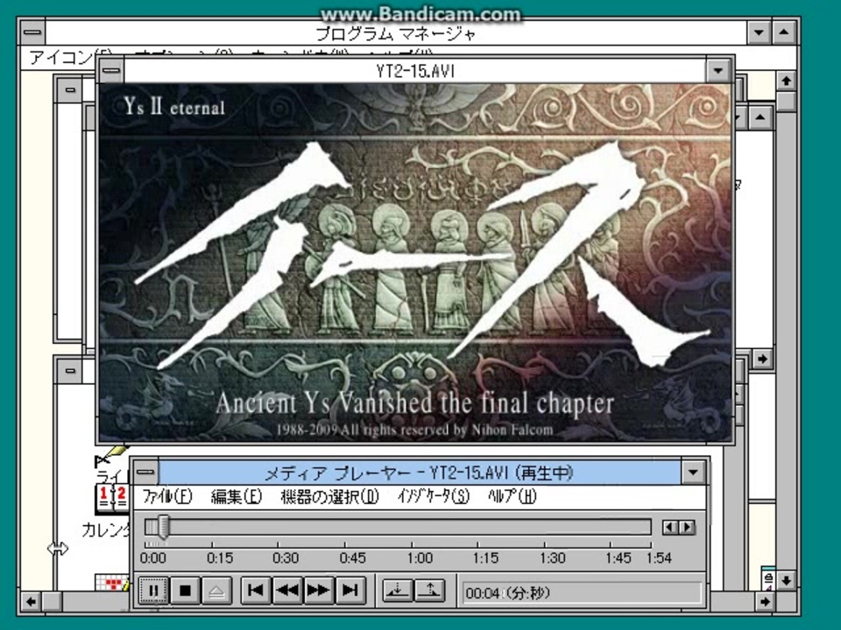
Task: Click the Mark In selection button
Action: pyautogui.click(x=397, y=591)
